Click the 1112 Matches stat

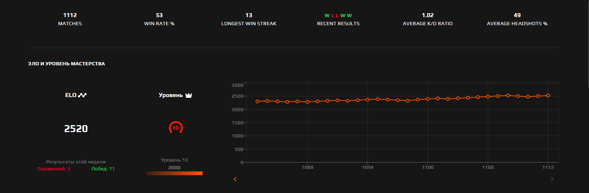click(x=70, y=19)
